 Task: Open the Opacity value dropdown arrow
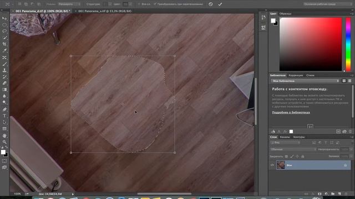tap(351, 149)
